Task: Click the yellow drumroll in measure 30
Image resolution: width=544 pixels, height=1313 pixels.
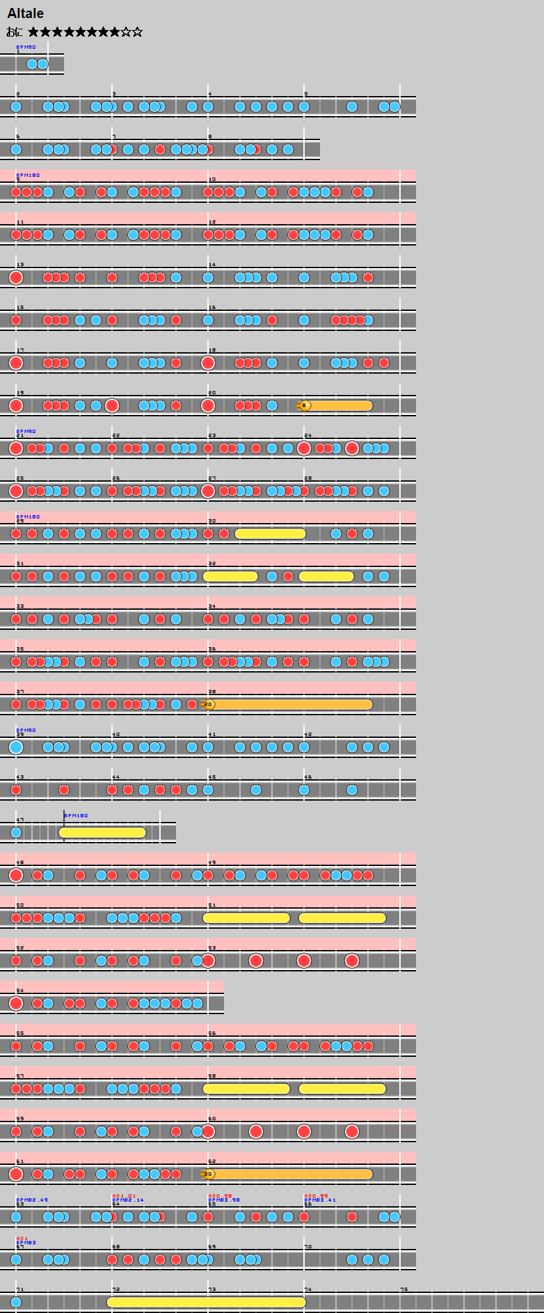Action: pyautogui.click(x=270, y=534)
